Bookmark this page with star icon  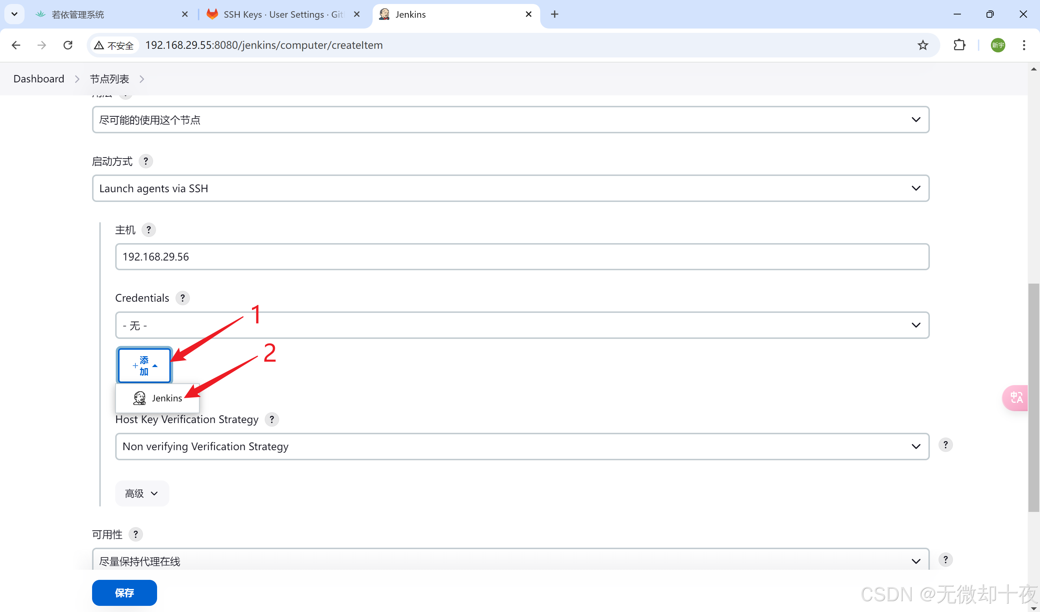tap(923, 45)
